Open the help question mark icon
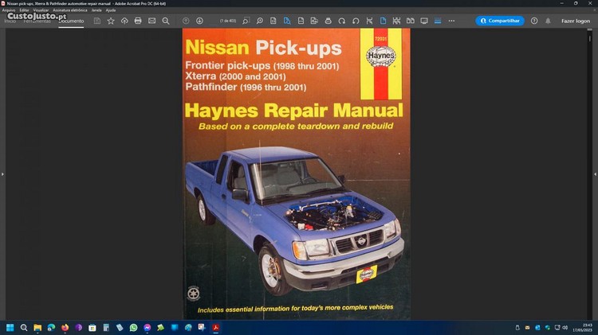598x335 pixels. pos(534,21)
